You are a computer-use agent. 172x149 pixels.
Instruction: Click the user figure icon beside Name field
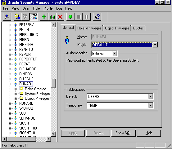coord(67,40)
